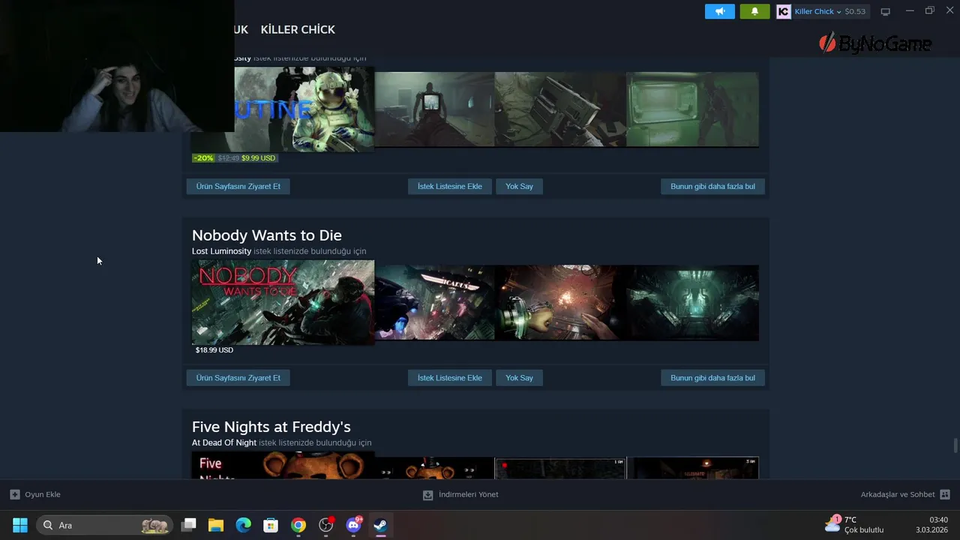View ROUTINE screenshot showing the handheld device
The height and width of the screenshot is (540, 960).
(560, 109)
